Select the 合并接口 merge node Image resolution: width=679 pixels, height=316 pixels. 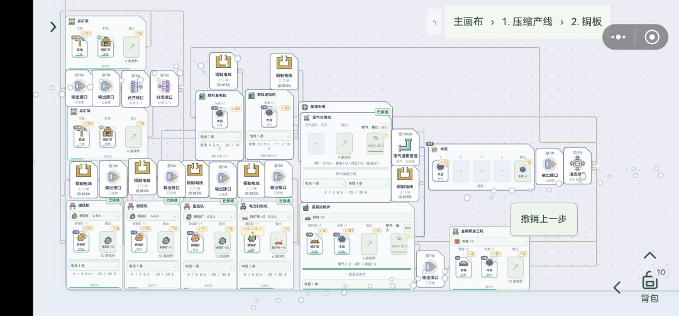(136, 88)
